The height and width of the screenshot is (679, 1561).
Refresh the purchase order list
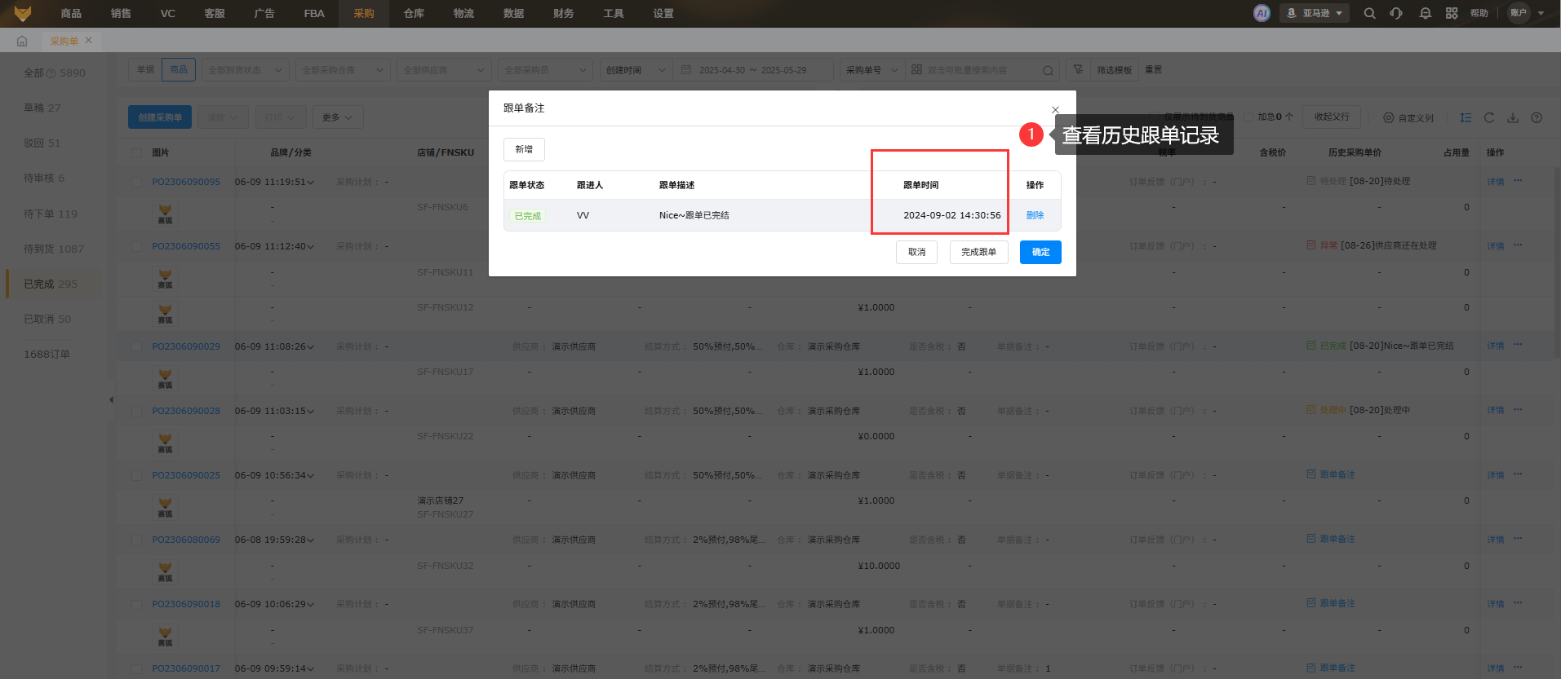tap(1489, 117)
